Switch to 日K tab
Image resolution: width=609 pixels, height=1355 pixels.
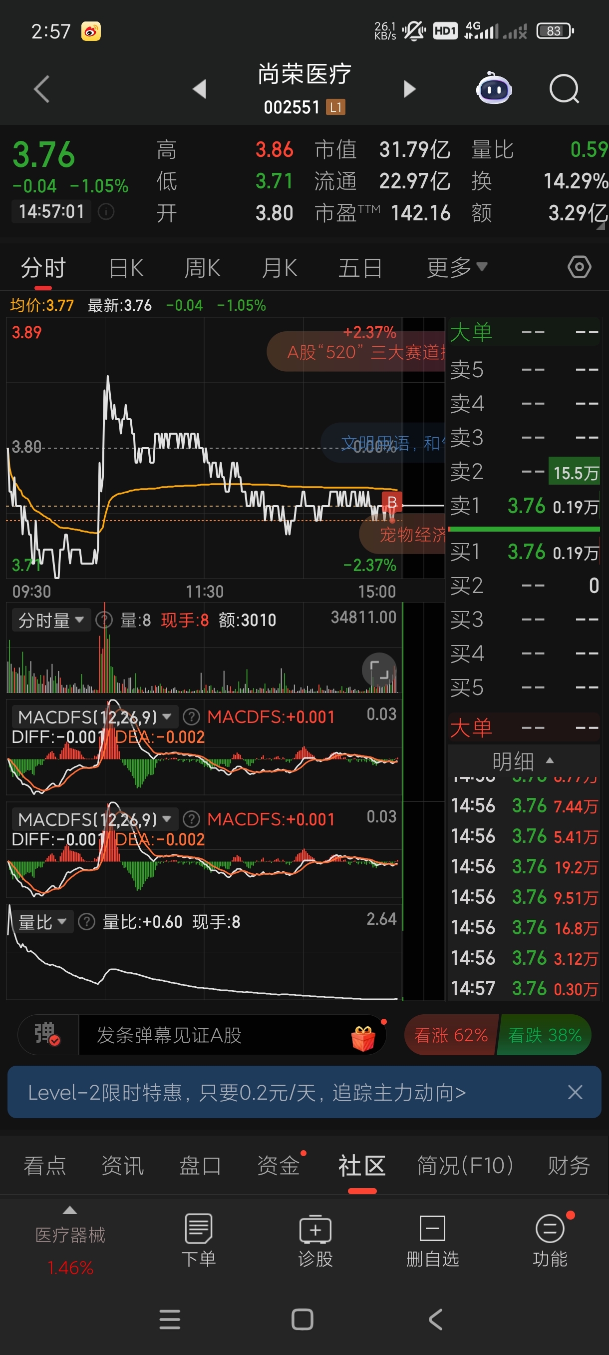point(126,268)
